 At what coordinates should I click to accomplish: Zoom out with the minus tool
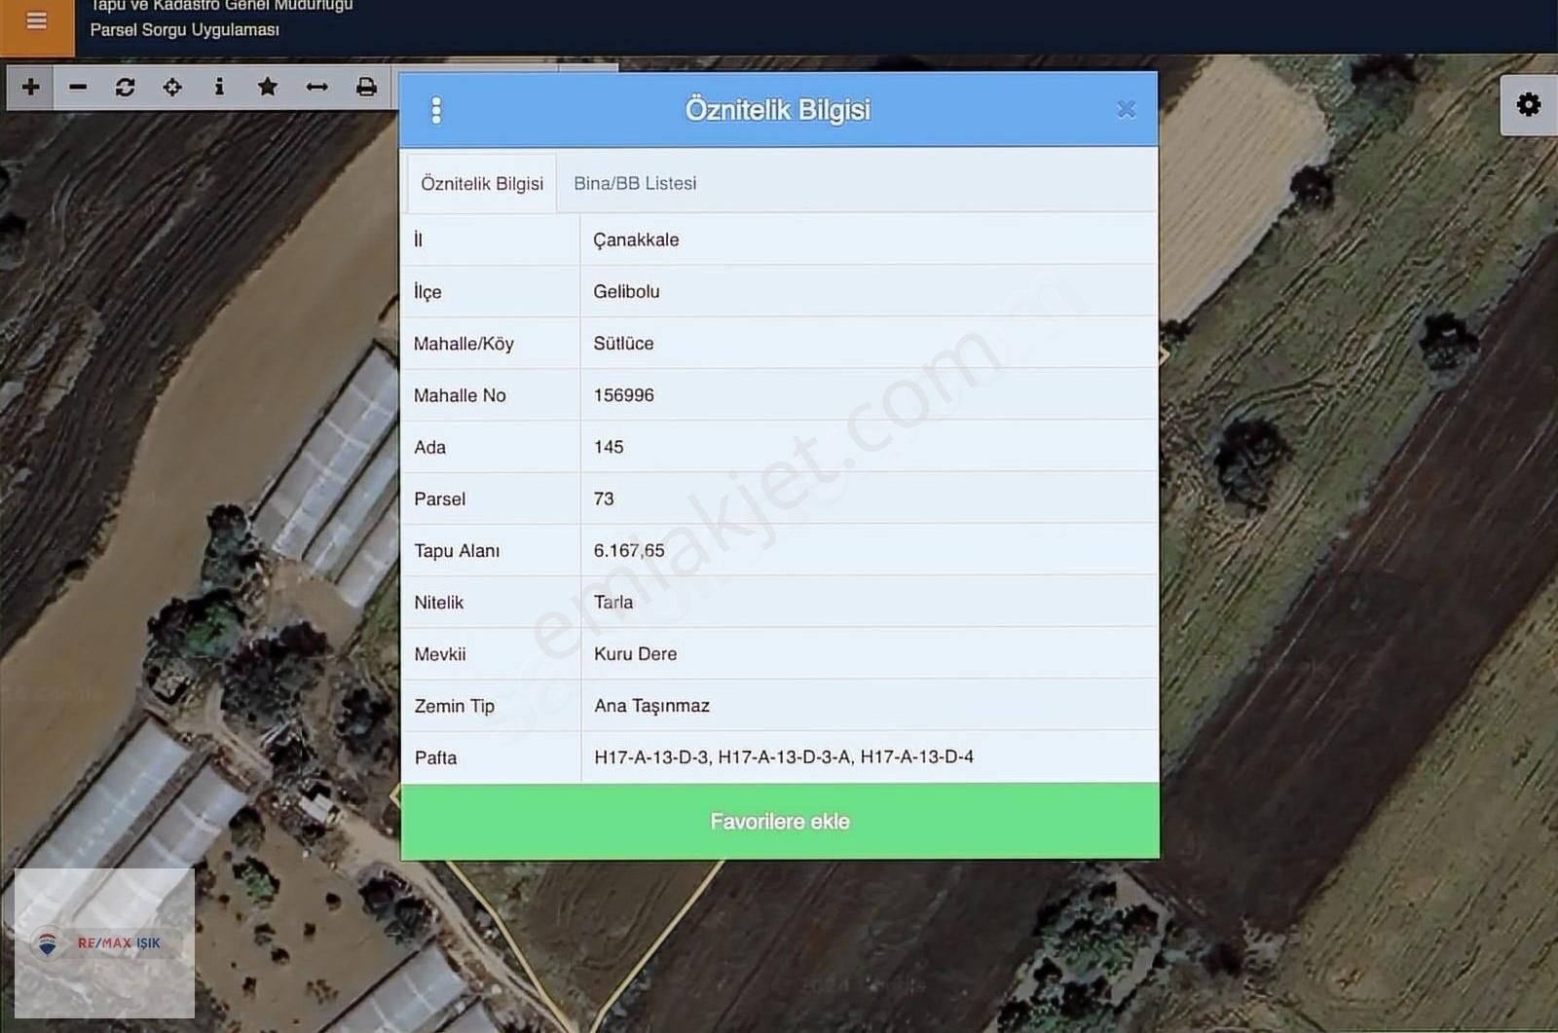click(79, 87)
